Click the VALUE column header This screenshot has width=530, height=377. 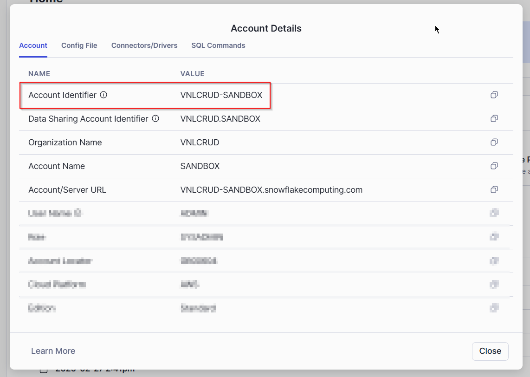click(192, 74)
